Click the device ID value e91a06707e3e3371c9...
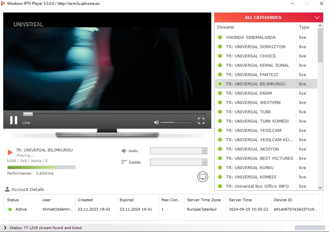329x232 pixels. (x=296, y=209)
